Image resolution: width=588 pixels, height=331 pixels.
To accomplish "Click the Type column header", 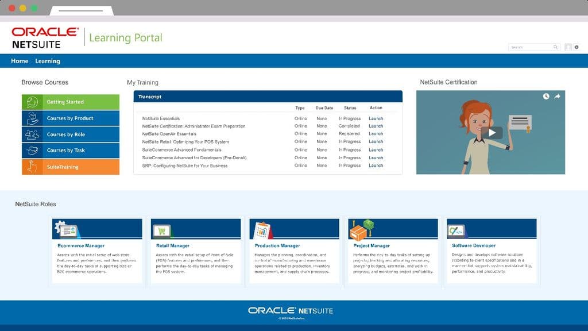I will pyautogui.click(x=300, y=108).
